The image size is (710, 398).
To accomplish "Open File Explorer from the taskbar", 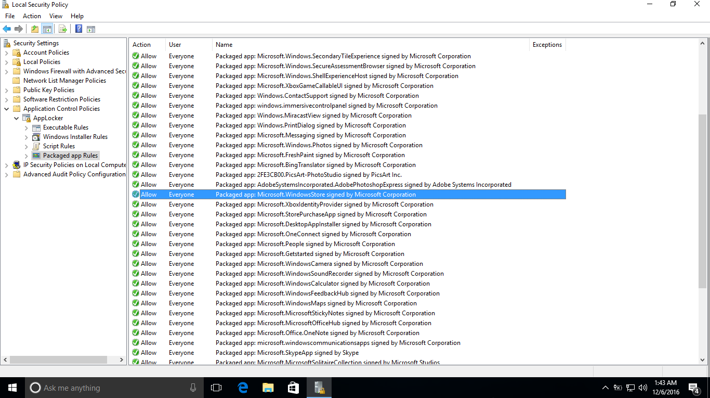I will (268, 388).
